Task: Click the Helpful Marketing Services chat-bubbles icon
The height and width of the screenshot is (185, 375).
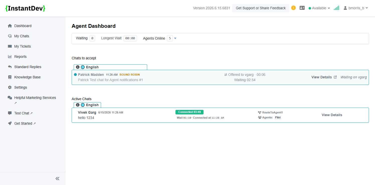Action: 10,98
